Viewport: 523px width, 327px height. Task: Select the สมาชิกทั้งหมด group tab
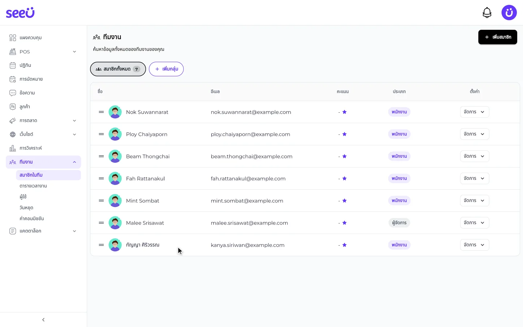click(x=118, y=69)
